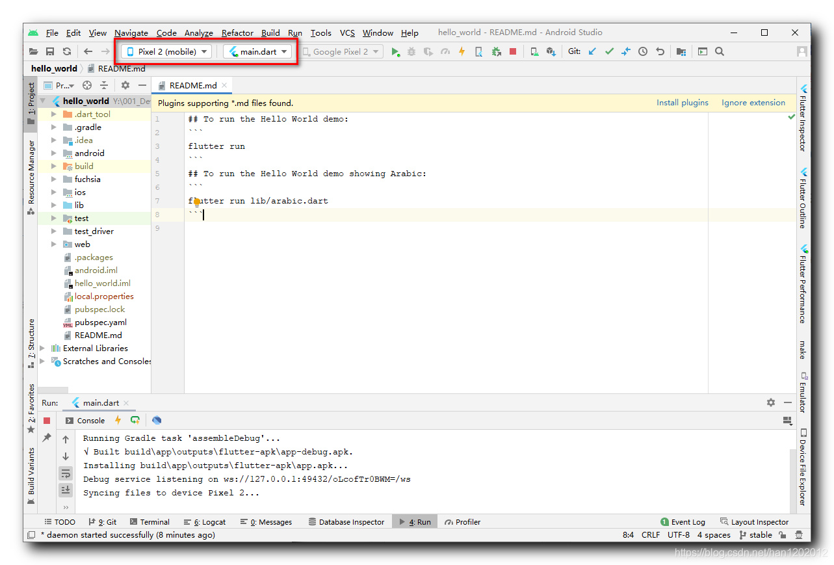Image resolution: width=834 pixels, height=565 pixels.
Task: Click the Git compare branches icon
Action: click(625, 51)
